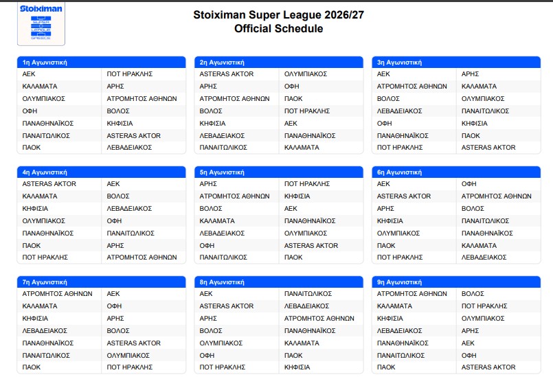
Task: Select ΟΦΗ away team in 6η Αγωνιστική
Action: point(469,184)
